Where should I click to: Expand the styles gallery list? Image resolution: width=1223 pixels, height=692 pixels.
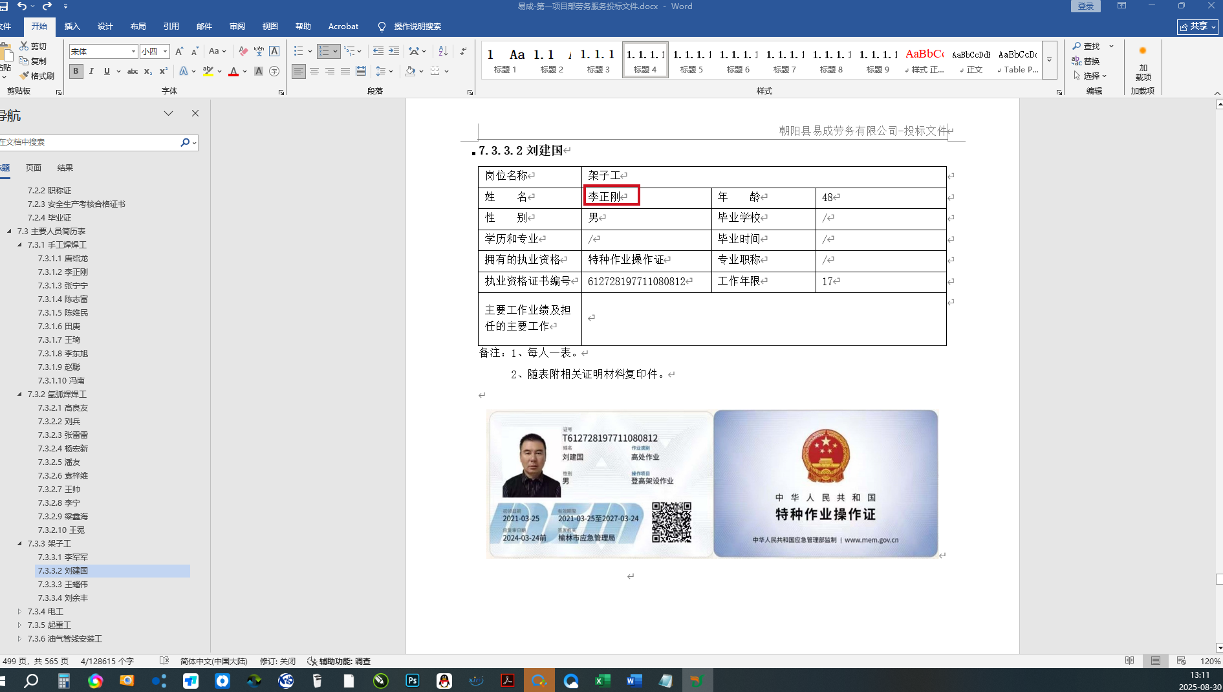1050,60
